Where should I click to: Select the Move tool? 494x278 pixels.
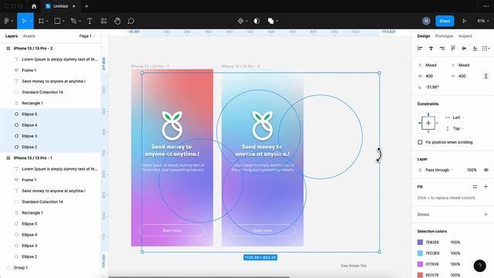point(24,21)
